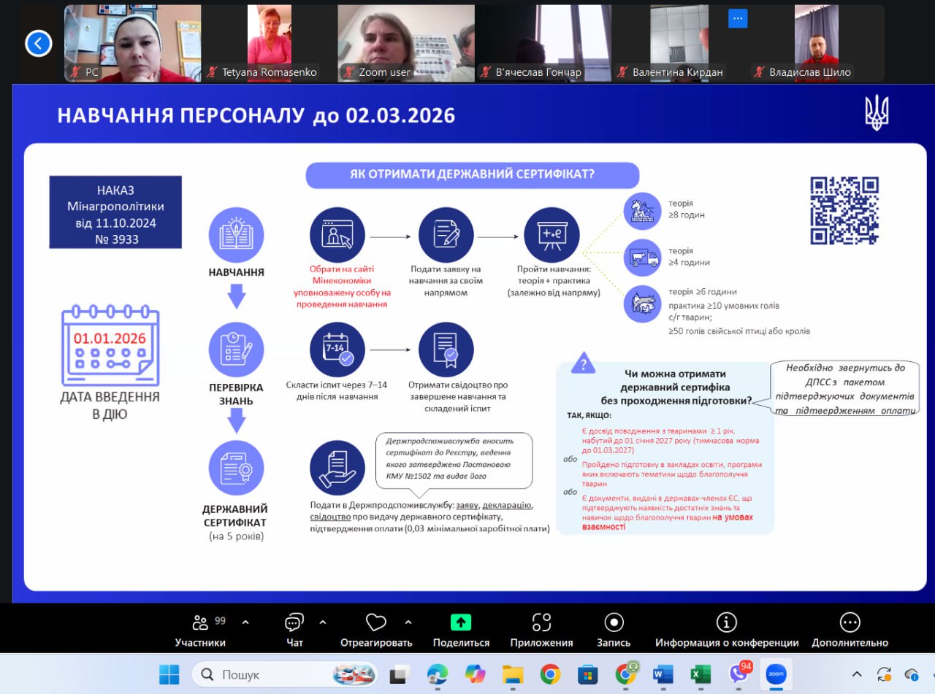Screen dimensions: 935x694
Task: Click the Отреагировать heart reaction icon
Action: [375, 623]
